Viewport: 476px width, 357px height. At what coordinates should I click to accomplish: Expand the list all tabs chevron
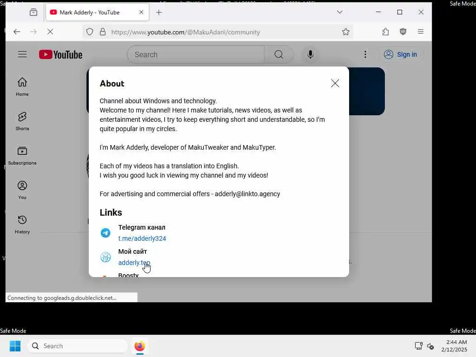click(x=340, y=12)
